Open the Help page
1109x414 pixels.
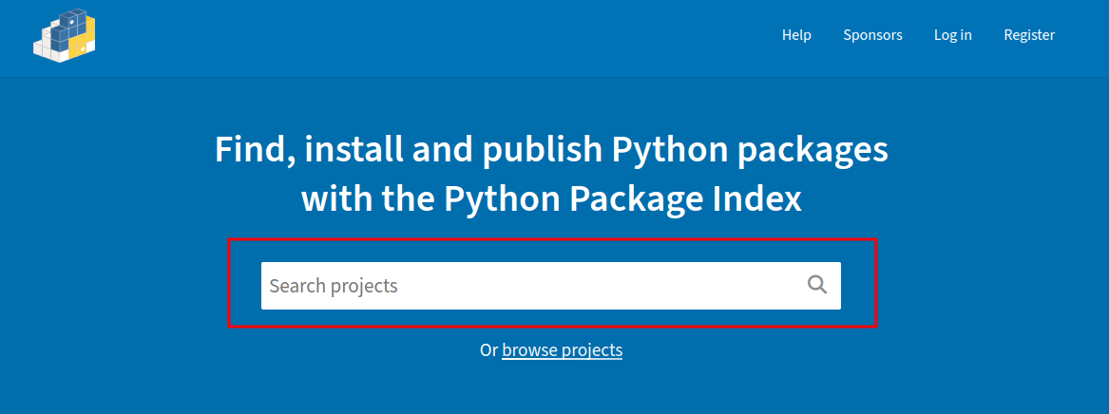point(796,35)
